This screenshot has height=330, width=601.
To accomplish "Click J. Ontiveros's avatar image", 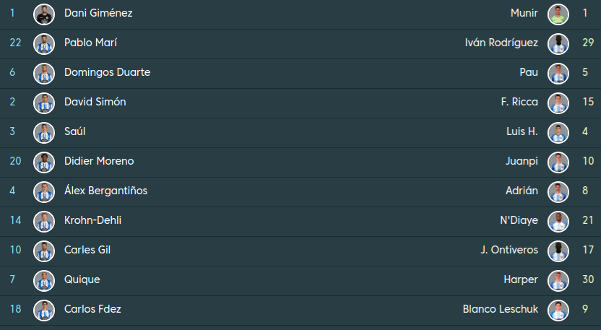I will 558,251.
